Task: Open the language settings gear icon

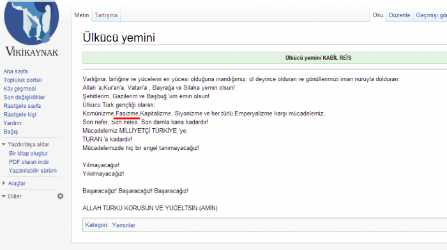Action: click(60, 196)
